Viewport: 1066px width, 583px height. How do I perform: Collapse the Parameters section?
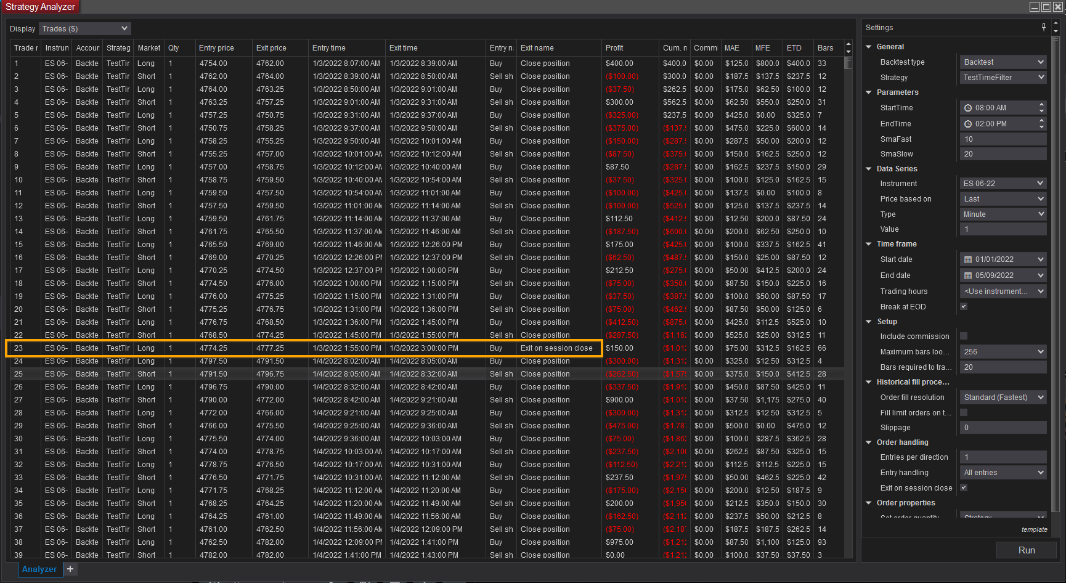pos(869,92)
